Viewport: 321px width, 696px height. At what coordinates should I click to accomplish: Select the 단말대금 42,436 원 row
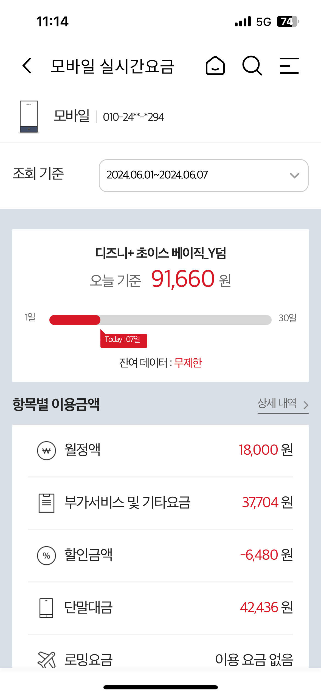click(x=161, y=608)
